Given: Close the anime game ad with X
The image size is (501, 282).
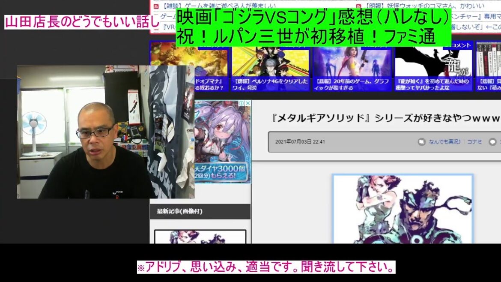Looking at the screenshot, I should (x=248, y=103).
